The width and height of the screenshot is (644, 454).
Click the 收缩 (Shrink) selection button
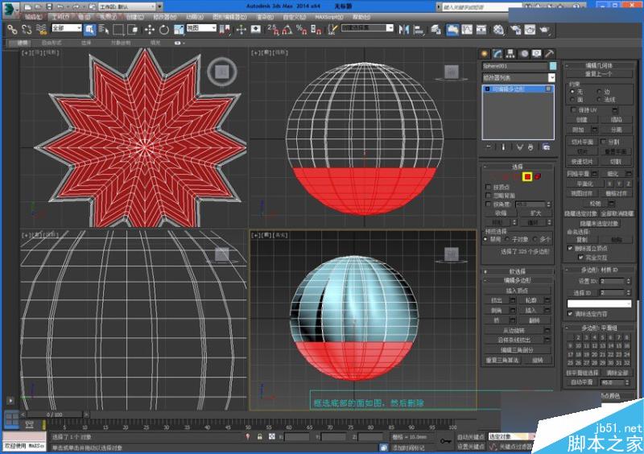click(500, 213)
